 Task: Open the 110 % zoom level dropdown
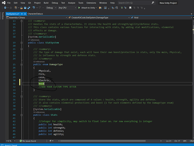point(8,141)
